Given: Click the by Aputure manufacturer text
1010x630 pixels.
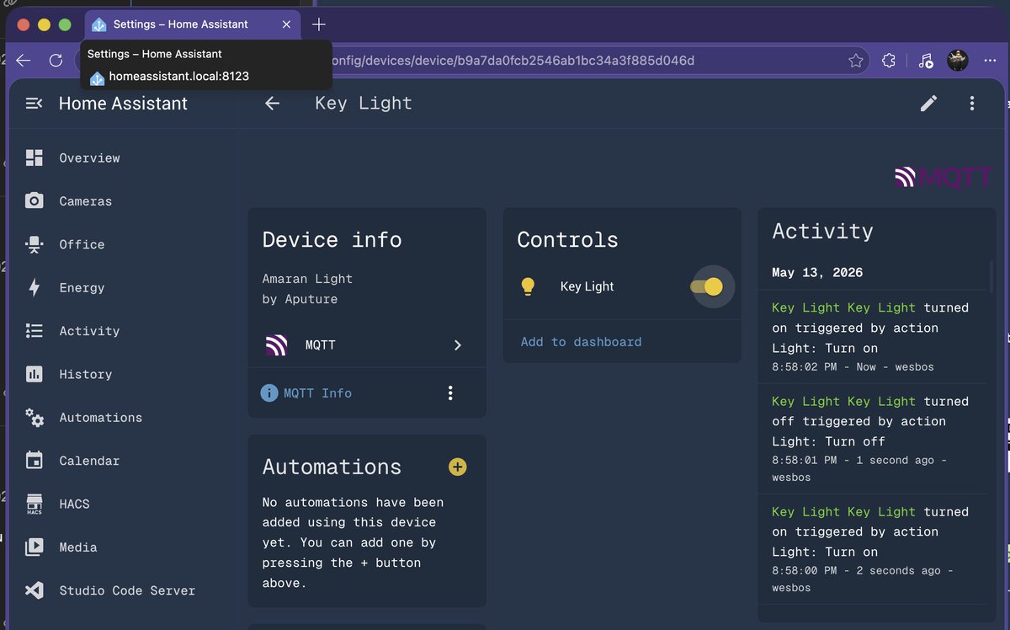Looking at the screenshot, I should [x=300, y=299].
